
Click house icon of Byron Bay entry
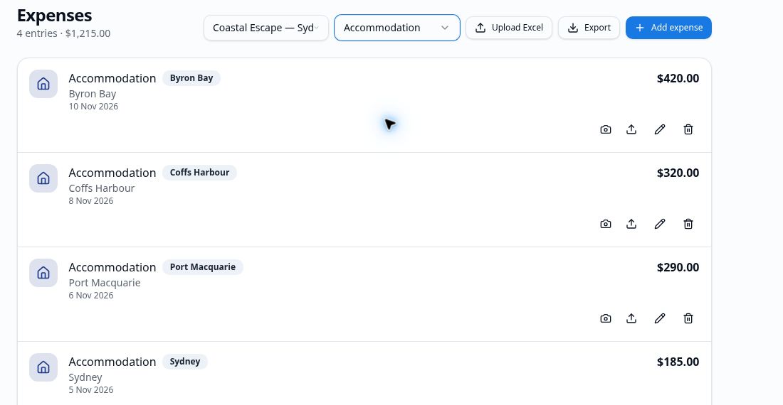click(x=43, y=84)
